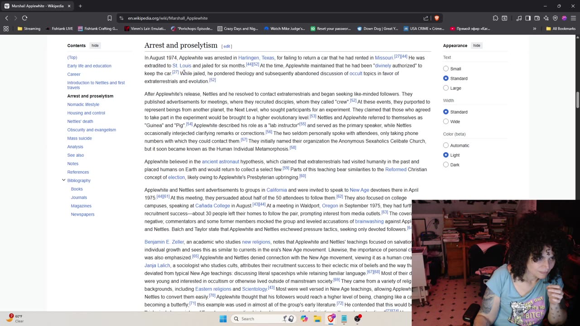Collapse the Bibliography section in contents
Viewport: 580px width, 326px height.
click(63, 180)
